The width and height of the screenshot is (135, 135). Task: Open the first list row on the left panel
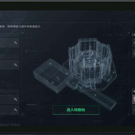coord(9,43)
